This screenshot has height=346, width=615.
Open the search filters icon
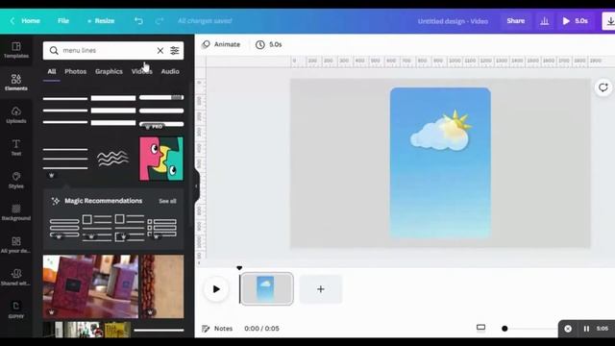175,51
